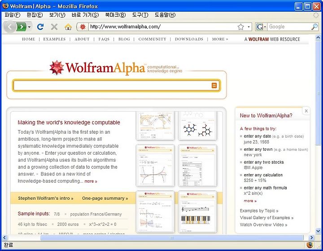The width and height of the screenshot is (323, 251).
Task: Open the 파일(F) menu
Action: (13, 15)
